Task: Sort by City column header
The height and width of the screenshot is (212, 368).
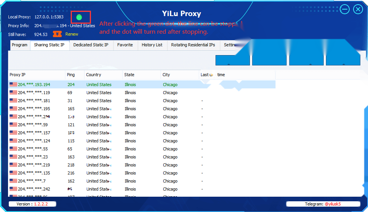Action: coord(180,75)
